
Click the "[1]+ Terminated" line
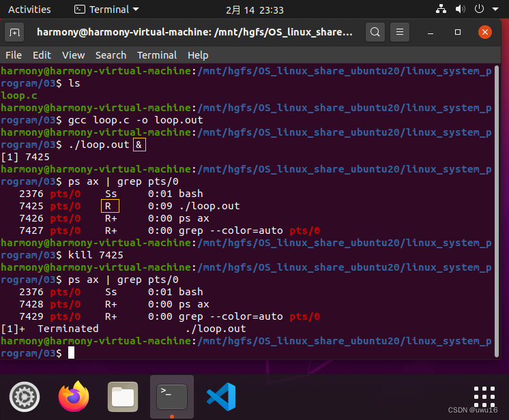[x=123, y=329]
